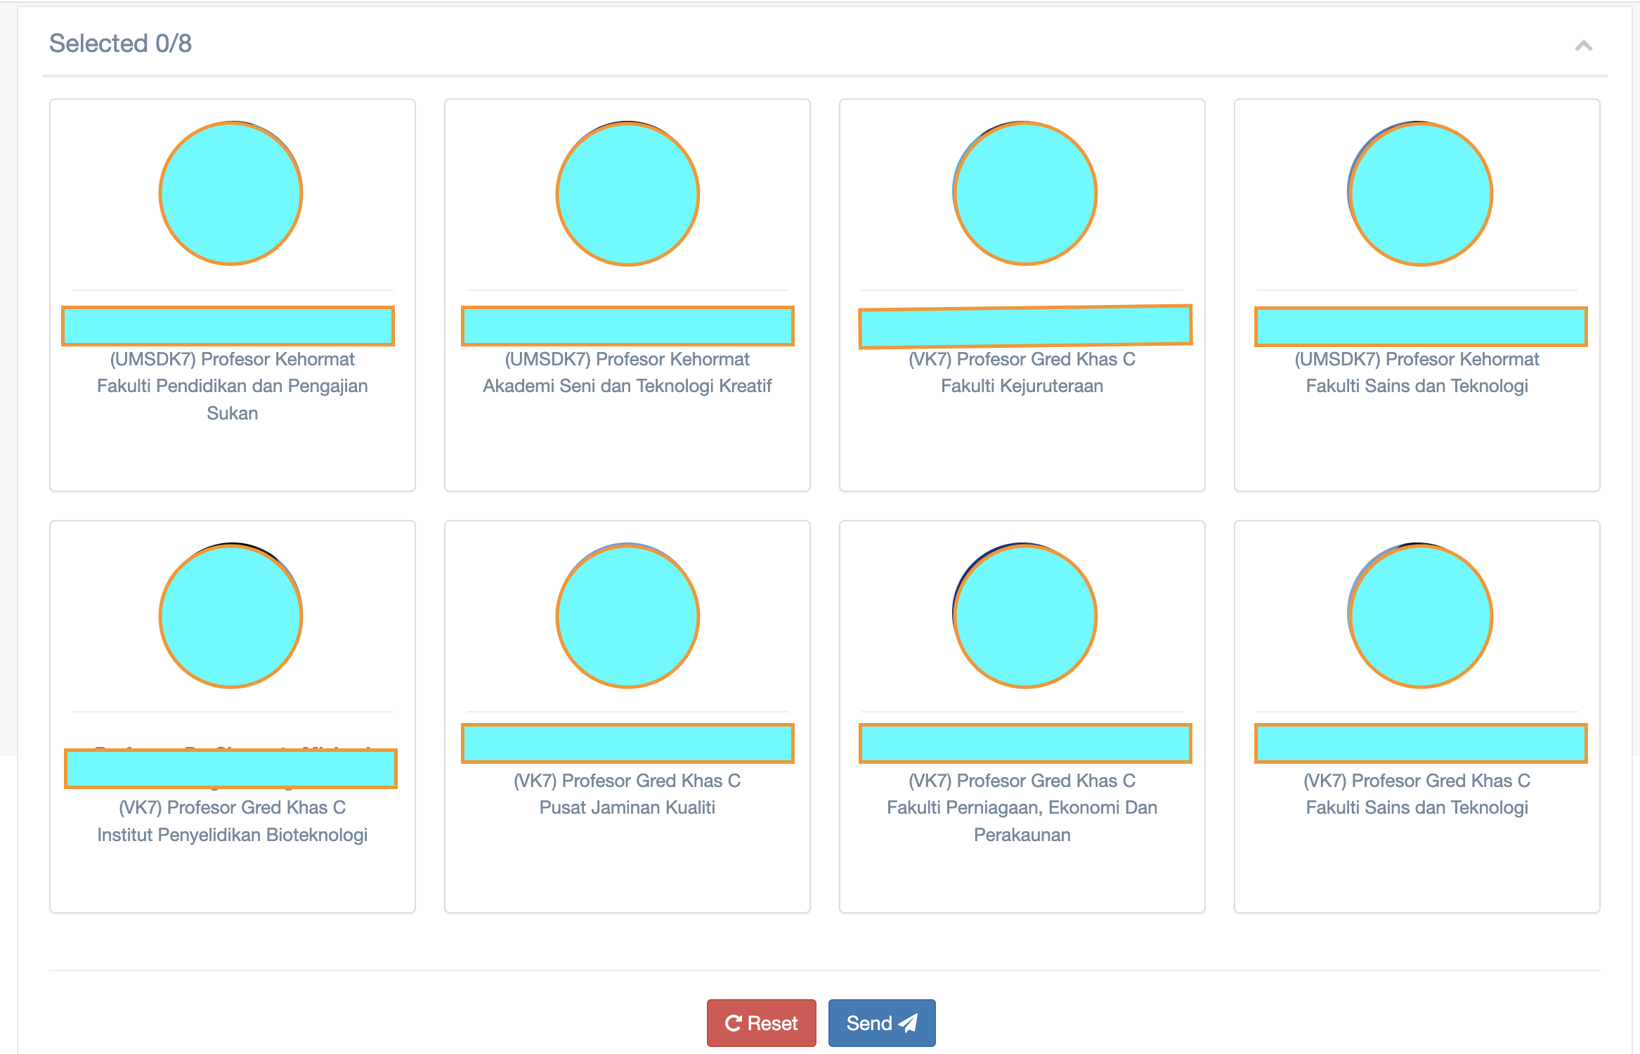This screenshot has width=1640, height=1054.
Task: Click the Pusat Jaminan Kualiti label text
Action: tap(627, 807)
